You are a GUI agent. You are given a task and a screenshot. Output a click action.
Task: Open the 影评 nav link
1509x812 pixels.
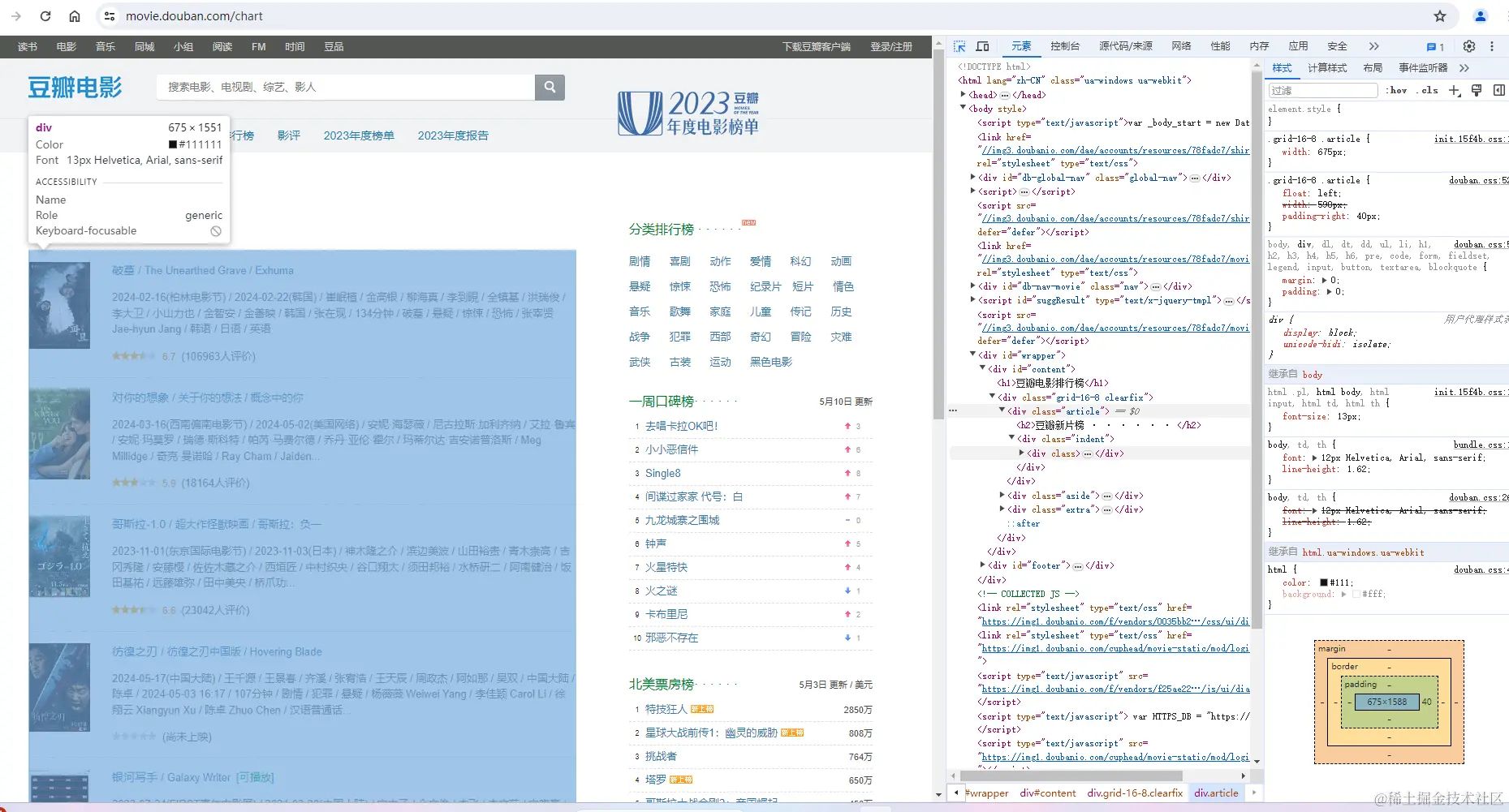point(288,135)
